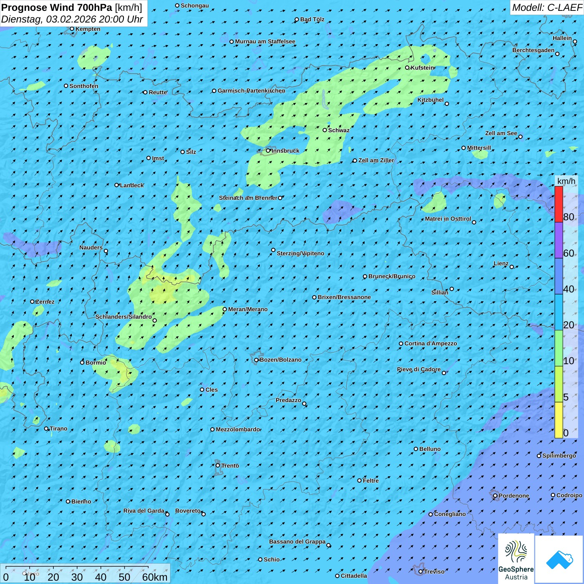Select the Sonthofen label
This screenshot has height=584, width=584.
(84, 86)
